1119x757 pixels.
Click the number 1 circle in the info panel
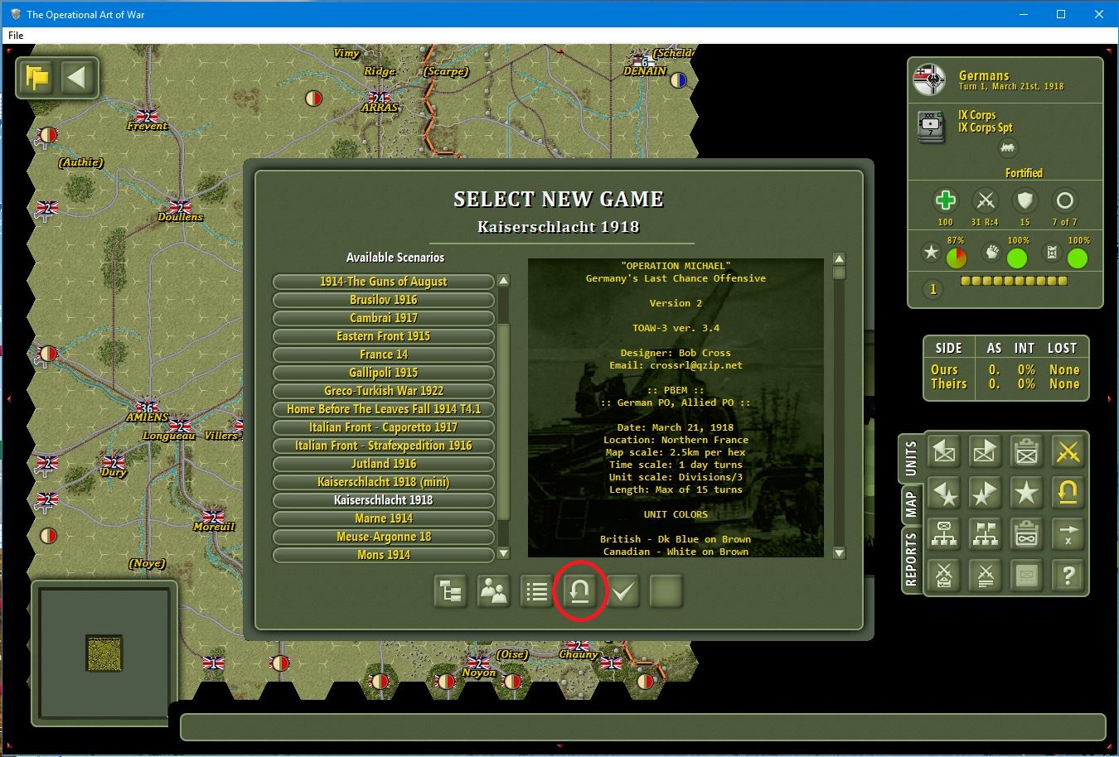click(933, 289)
